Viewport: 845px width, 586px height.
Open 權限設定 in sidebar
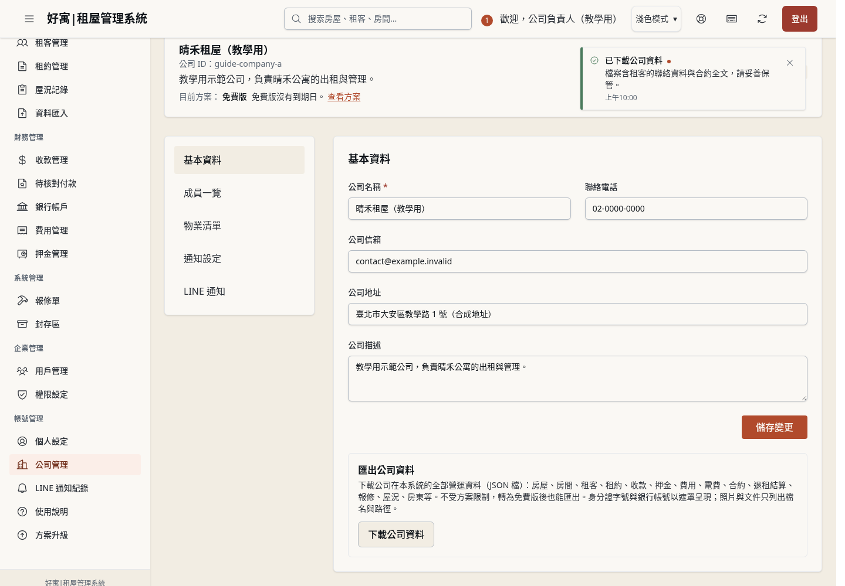pyautogui.click(x=75, y=394)
